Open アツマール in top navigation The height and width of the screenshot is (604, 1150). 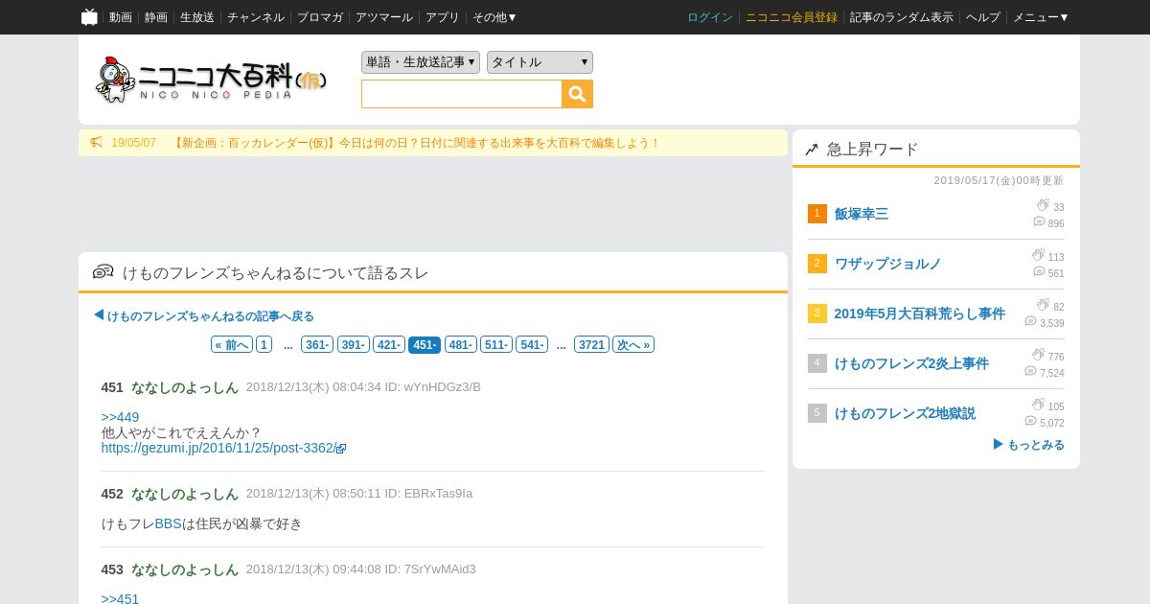tap(384, 17)
